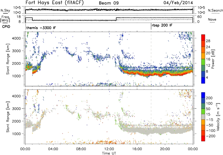Screen dimensions: 223x155
Task: Click the 'Beam 09' label
Action: click(109, 3)
